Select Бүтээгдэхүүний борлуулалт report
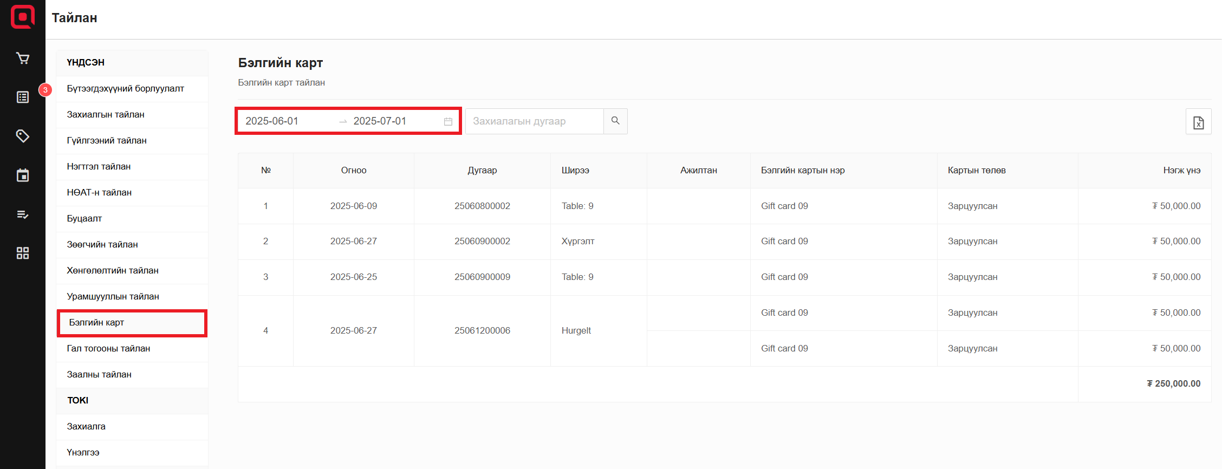 point(125,88)
